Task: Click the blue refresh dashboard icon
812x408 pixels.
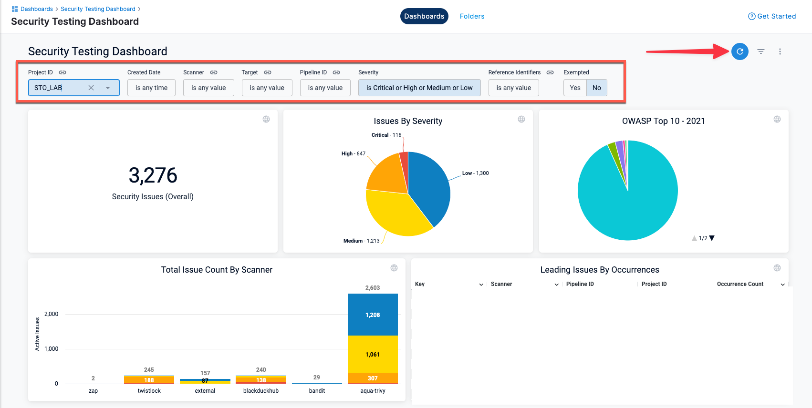Action: click(739, 51)
